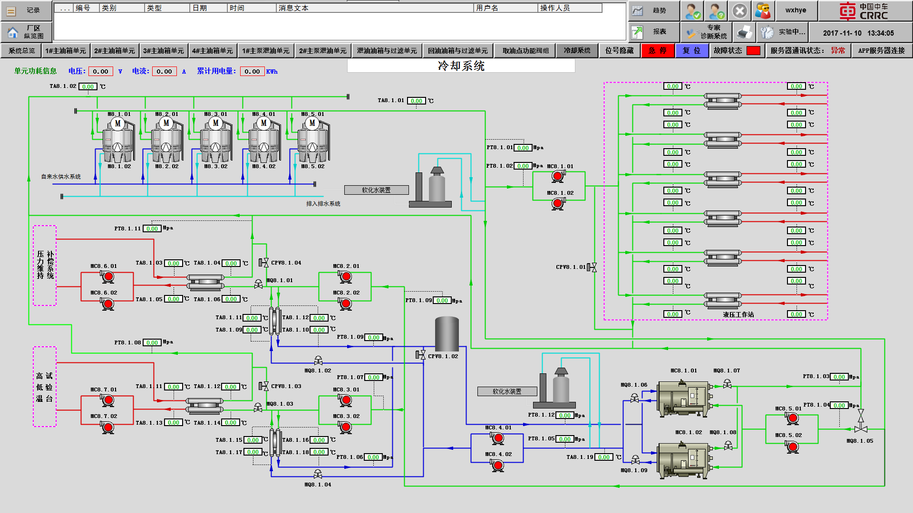Click the TA8.1.02 temperature value
This screenshot has height=513, width=913.
click(88, 86)
